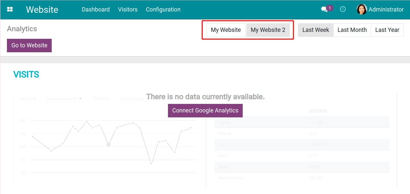The height and width of the screenshot is (194, 410).
Task: Open the Administrator user menu
Action: [x=386, y=10]
